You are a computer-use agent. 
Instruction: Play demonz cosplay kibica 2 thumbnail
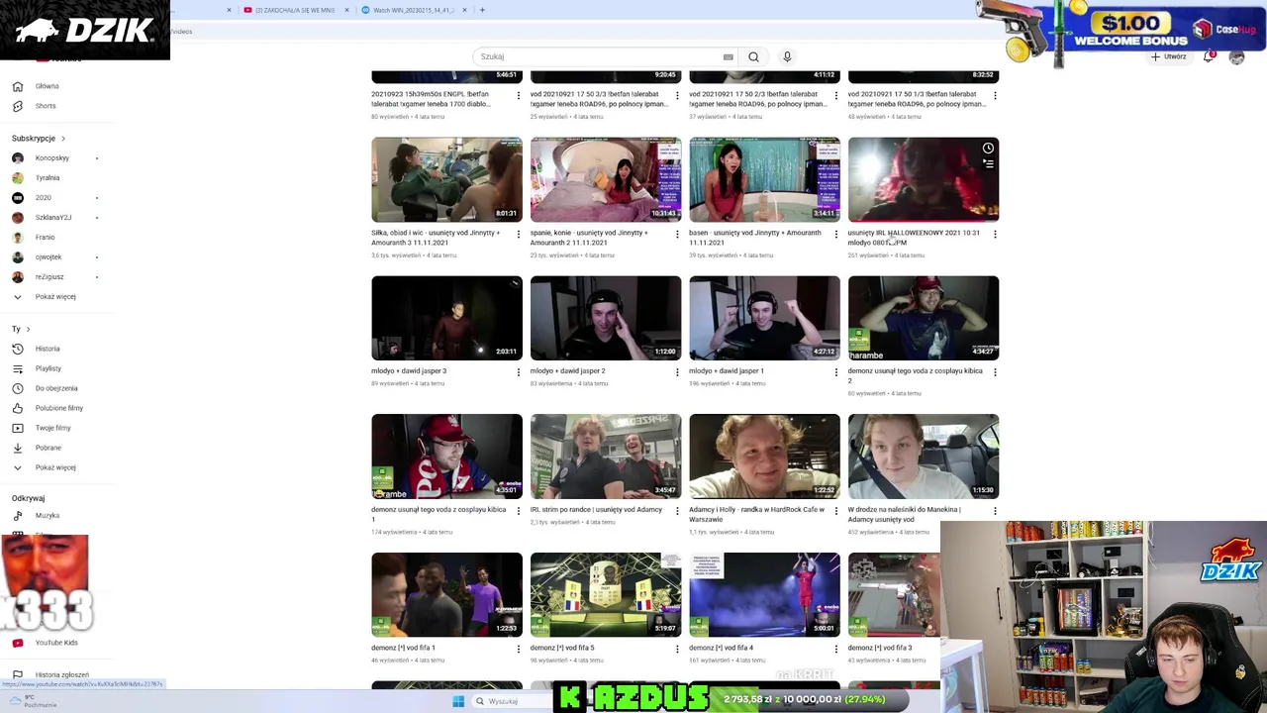(x=924, y=318)
